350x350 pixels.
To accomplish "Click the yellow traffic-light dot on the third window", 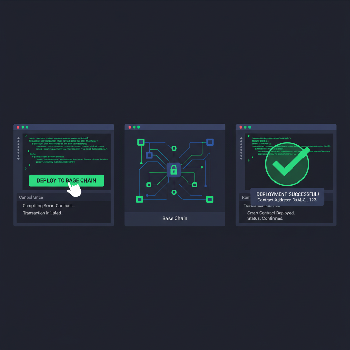I will pos(245,127).
